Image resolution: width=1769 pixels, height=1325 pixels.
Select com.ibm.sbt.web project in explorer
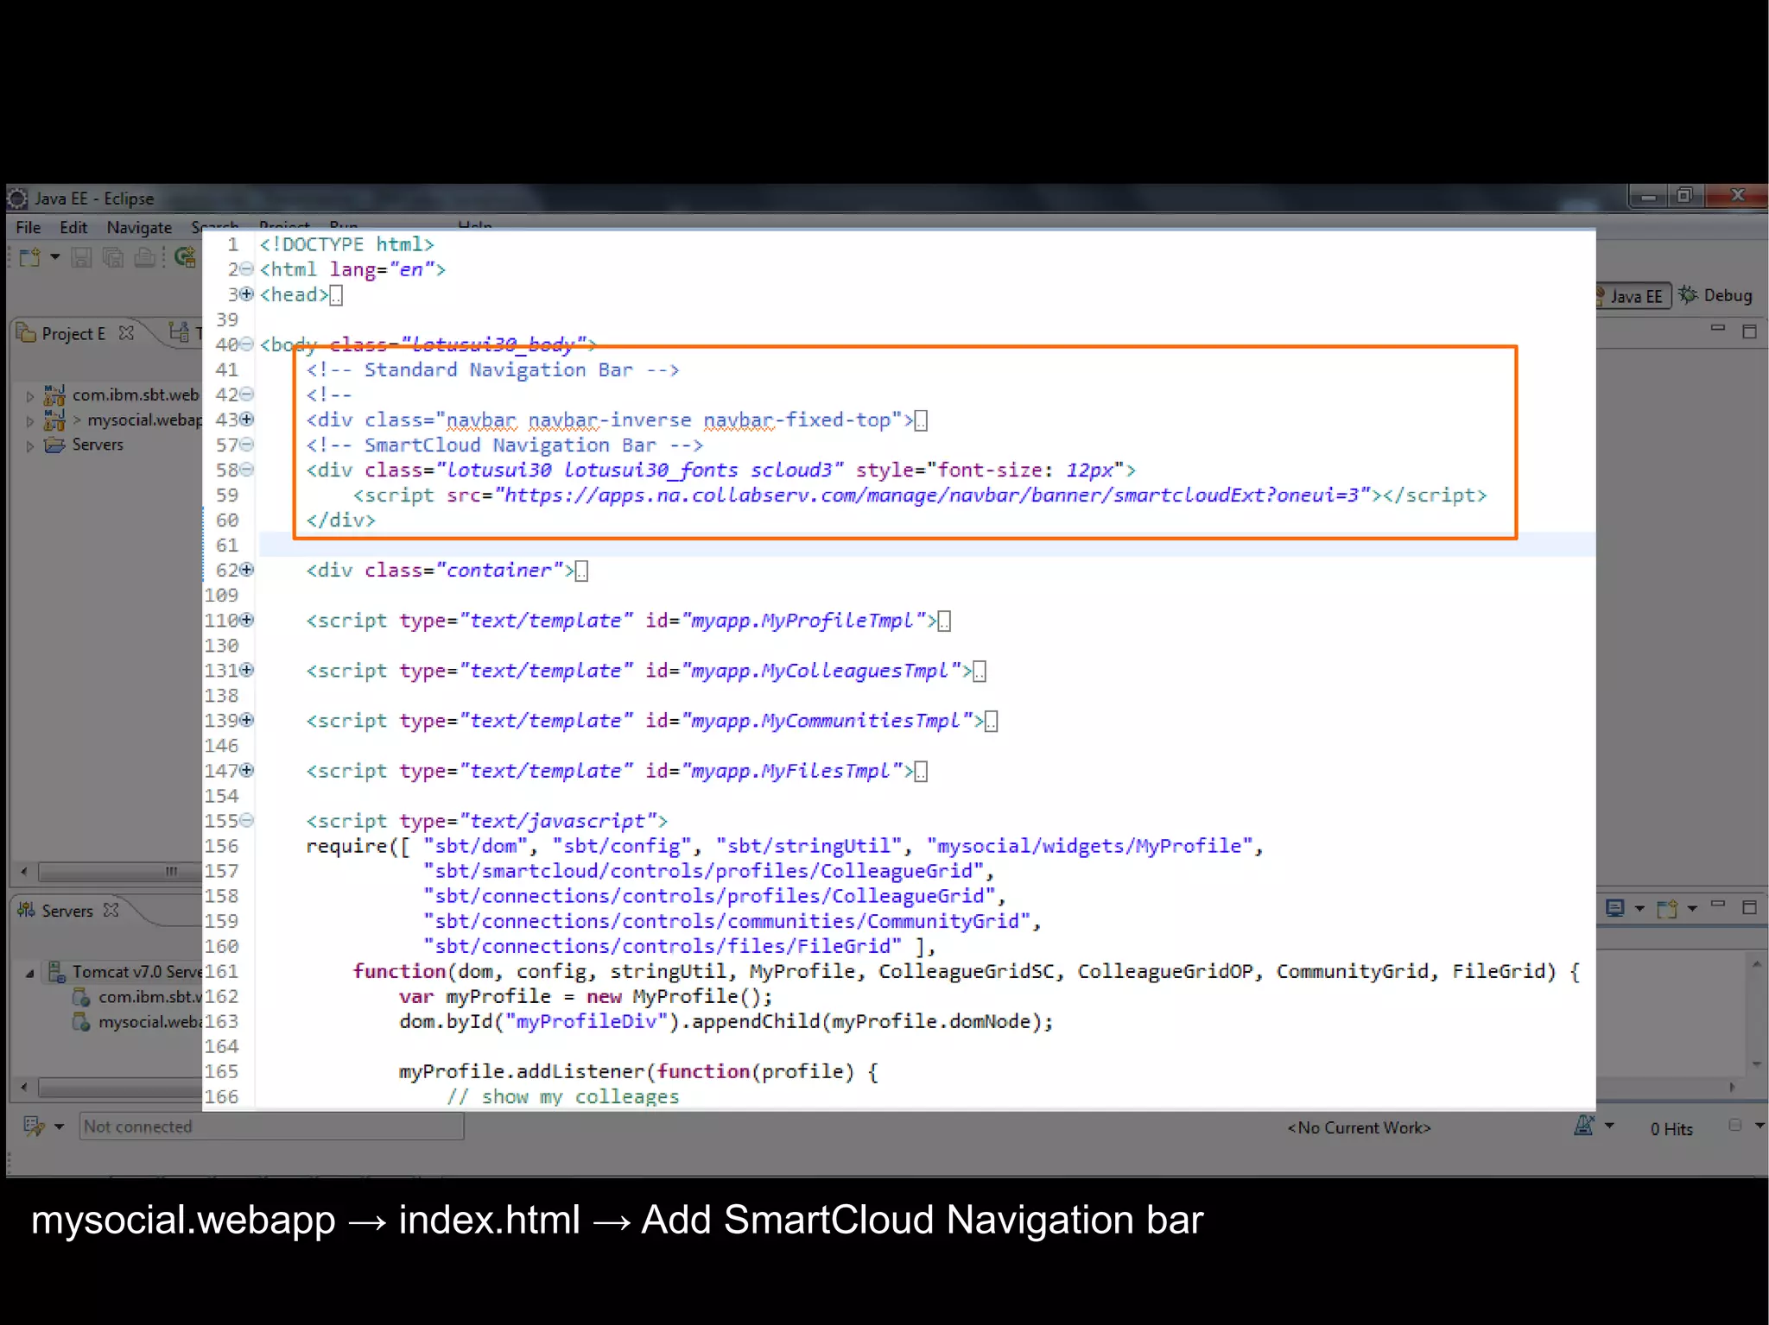click(x=135, y=395)
